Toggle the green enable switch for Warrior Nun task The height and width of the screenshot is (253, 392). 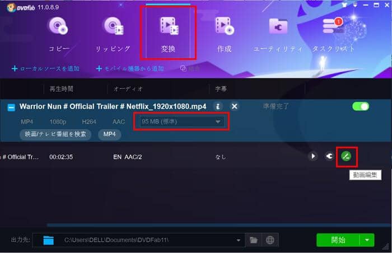(x=361, y=106)
